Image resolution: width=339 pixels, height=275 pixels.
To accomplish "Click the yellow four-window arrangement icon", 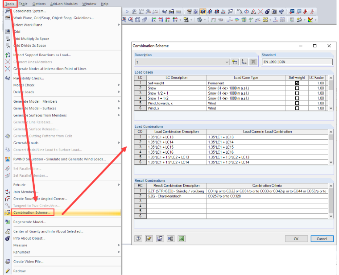I will [265, 20].
